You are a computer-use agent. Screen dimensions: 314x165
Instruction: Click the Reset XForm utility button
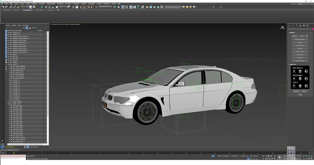tap(300, 55)
